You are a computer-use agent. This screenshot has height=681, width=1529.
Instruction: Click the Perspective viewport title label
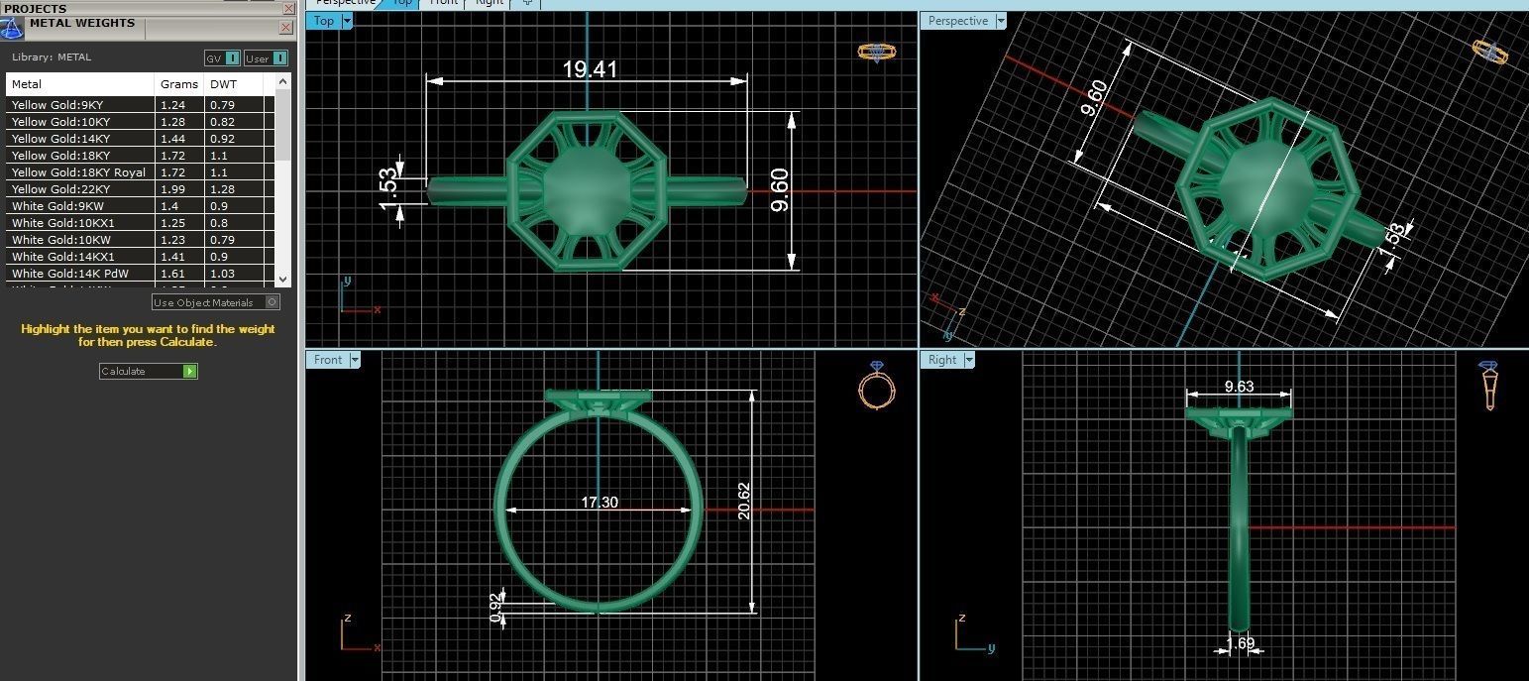[x=957, y=21]
